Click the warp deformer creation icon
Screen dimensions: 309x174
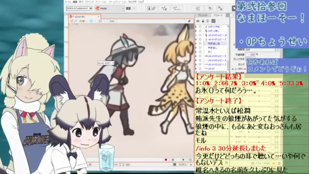tap(198, 8)
